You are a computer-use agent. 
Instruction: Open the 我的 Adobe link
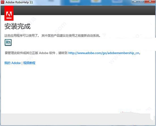pyautogui.click(x=12, y=63)
